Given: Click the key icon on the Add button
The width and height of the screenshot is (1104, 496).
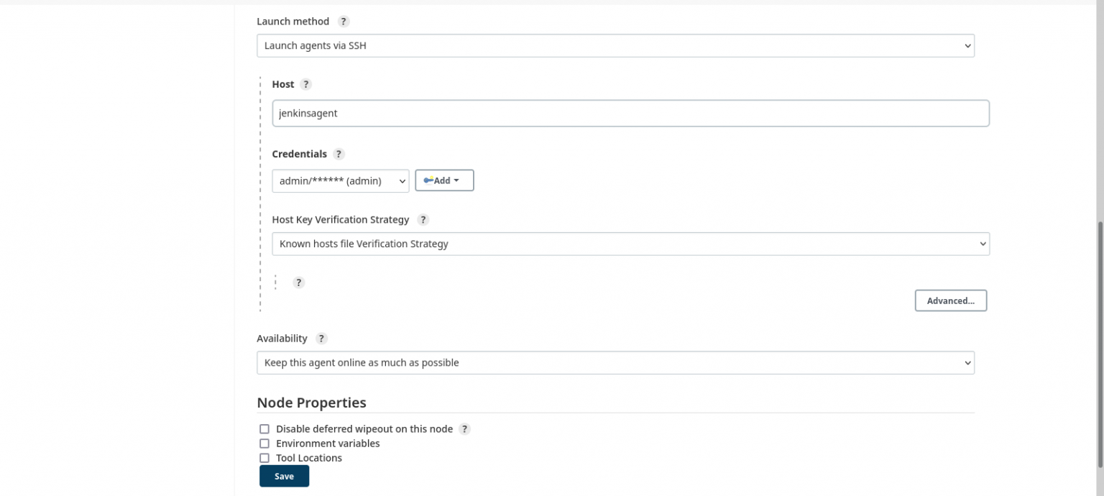Looking at the screenshot, I should coord(428,180).
